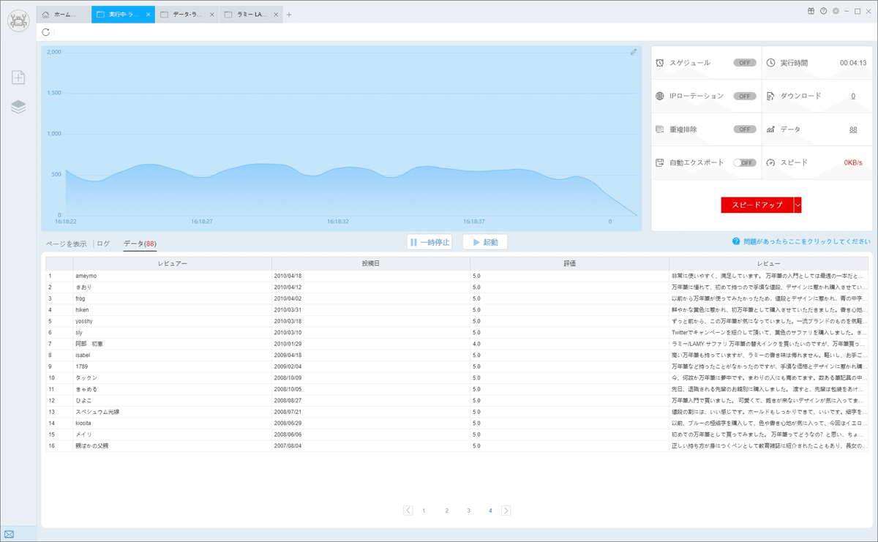Screen dimensions: 878x542
Task: Open the layered stack sidebar icon
Action: tap(19, 107)
